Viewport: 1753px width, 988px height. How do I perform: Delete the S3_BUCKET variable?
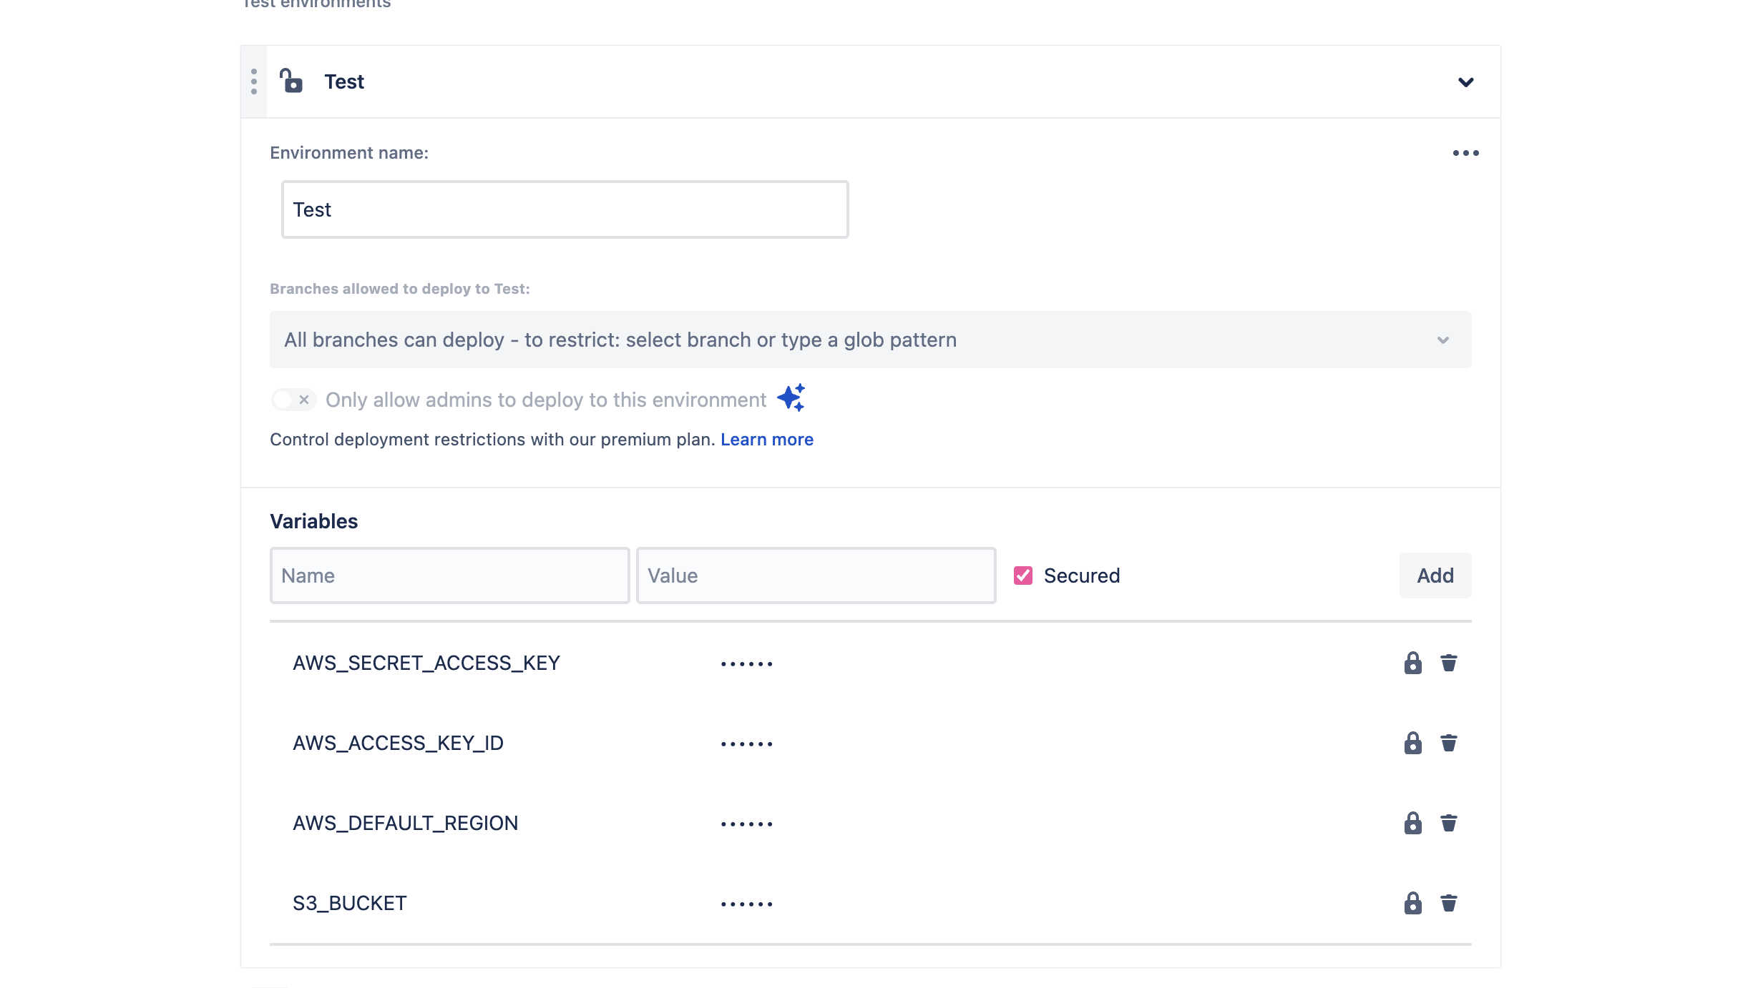[x=1449, y=904]
